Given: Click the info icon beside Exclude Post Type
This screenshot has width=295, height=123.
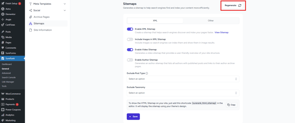Looking at the screenshot, I should pyautogui.click(x=147, y=73).
